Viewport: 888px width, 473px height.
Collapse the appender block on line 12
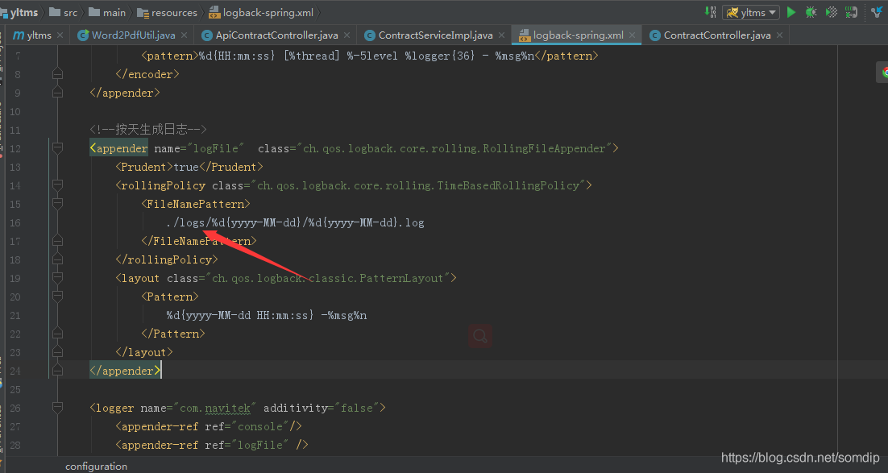click(x=57, y=147)
